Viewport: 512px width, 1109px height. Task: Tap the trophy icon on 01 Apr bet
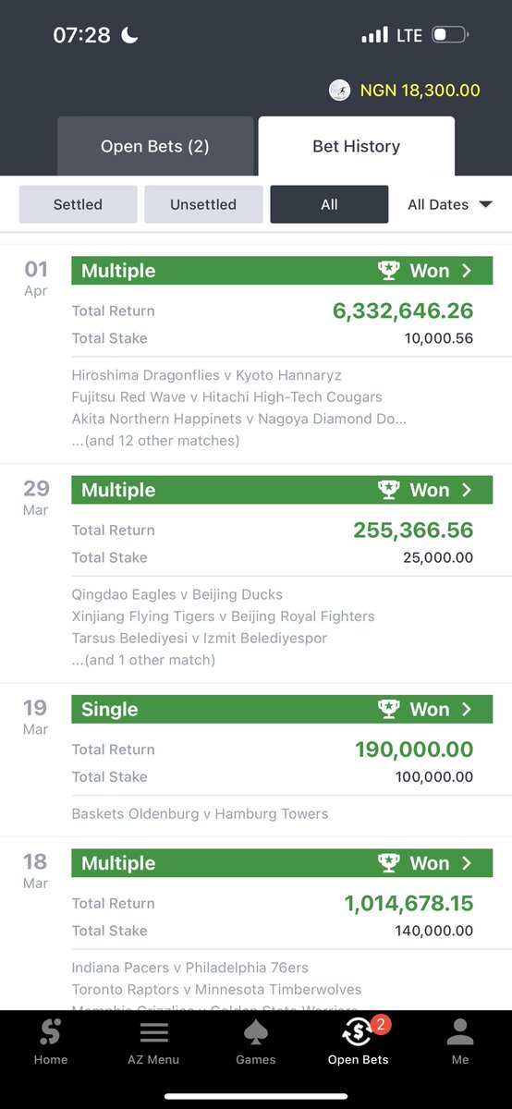(x=388, y=271)
